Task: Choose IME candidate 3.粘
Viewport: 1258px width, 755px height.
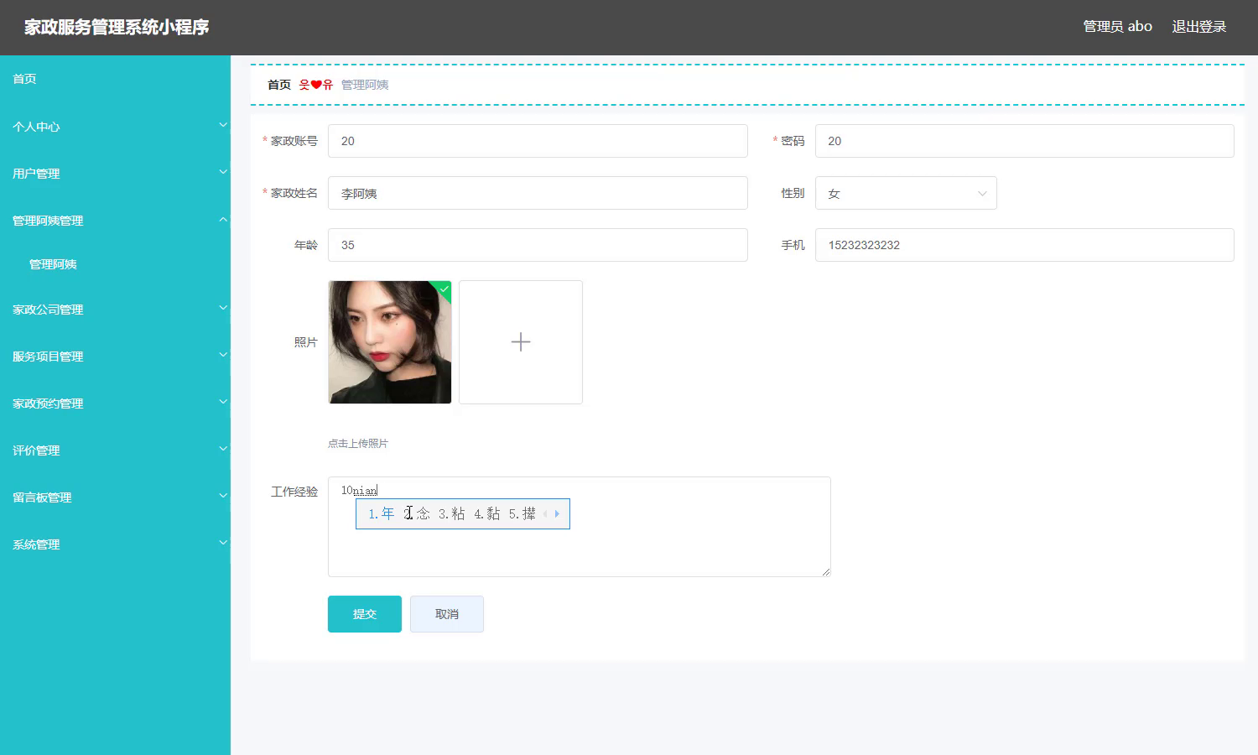Action: tap(451, 513)
